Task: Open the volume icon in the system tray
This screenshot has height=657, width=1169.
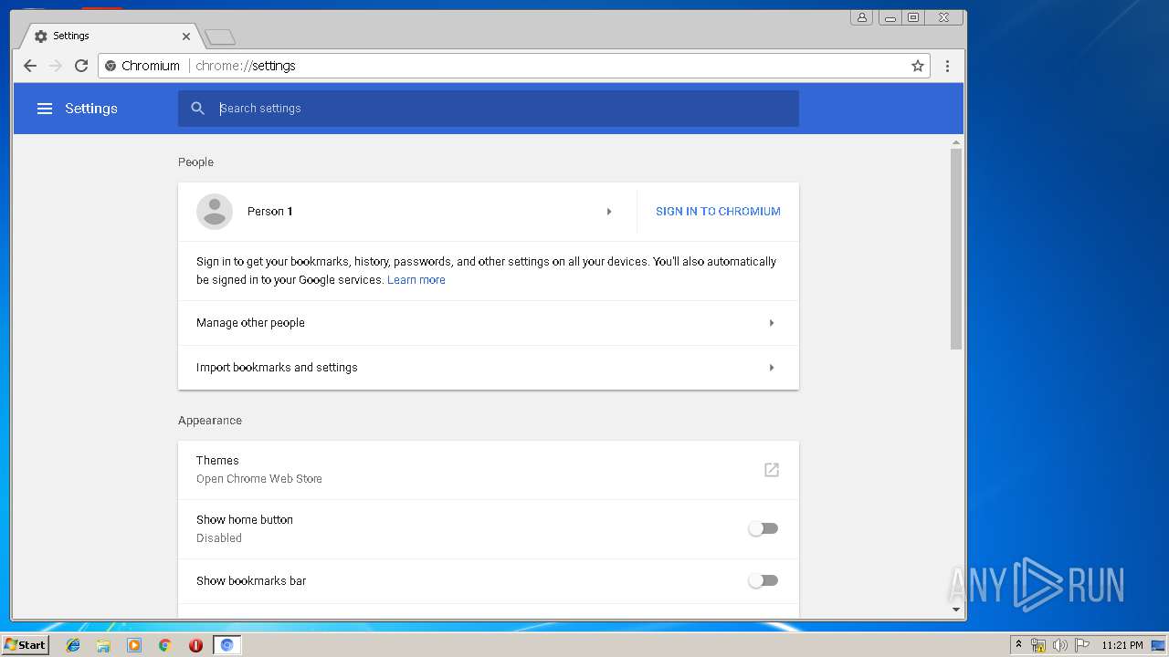Action: click(x=1059, y=645)
